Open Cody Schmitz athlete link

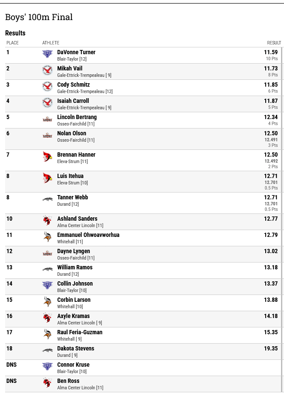[x=74, y=85]
